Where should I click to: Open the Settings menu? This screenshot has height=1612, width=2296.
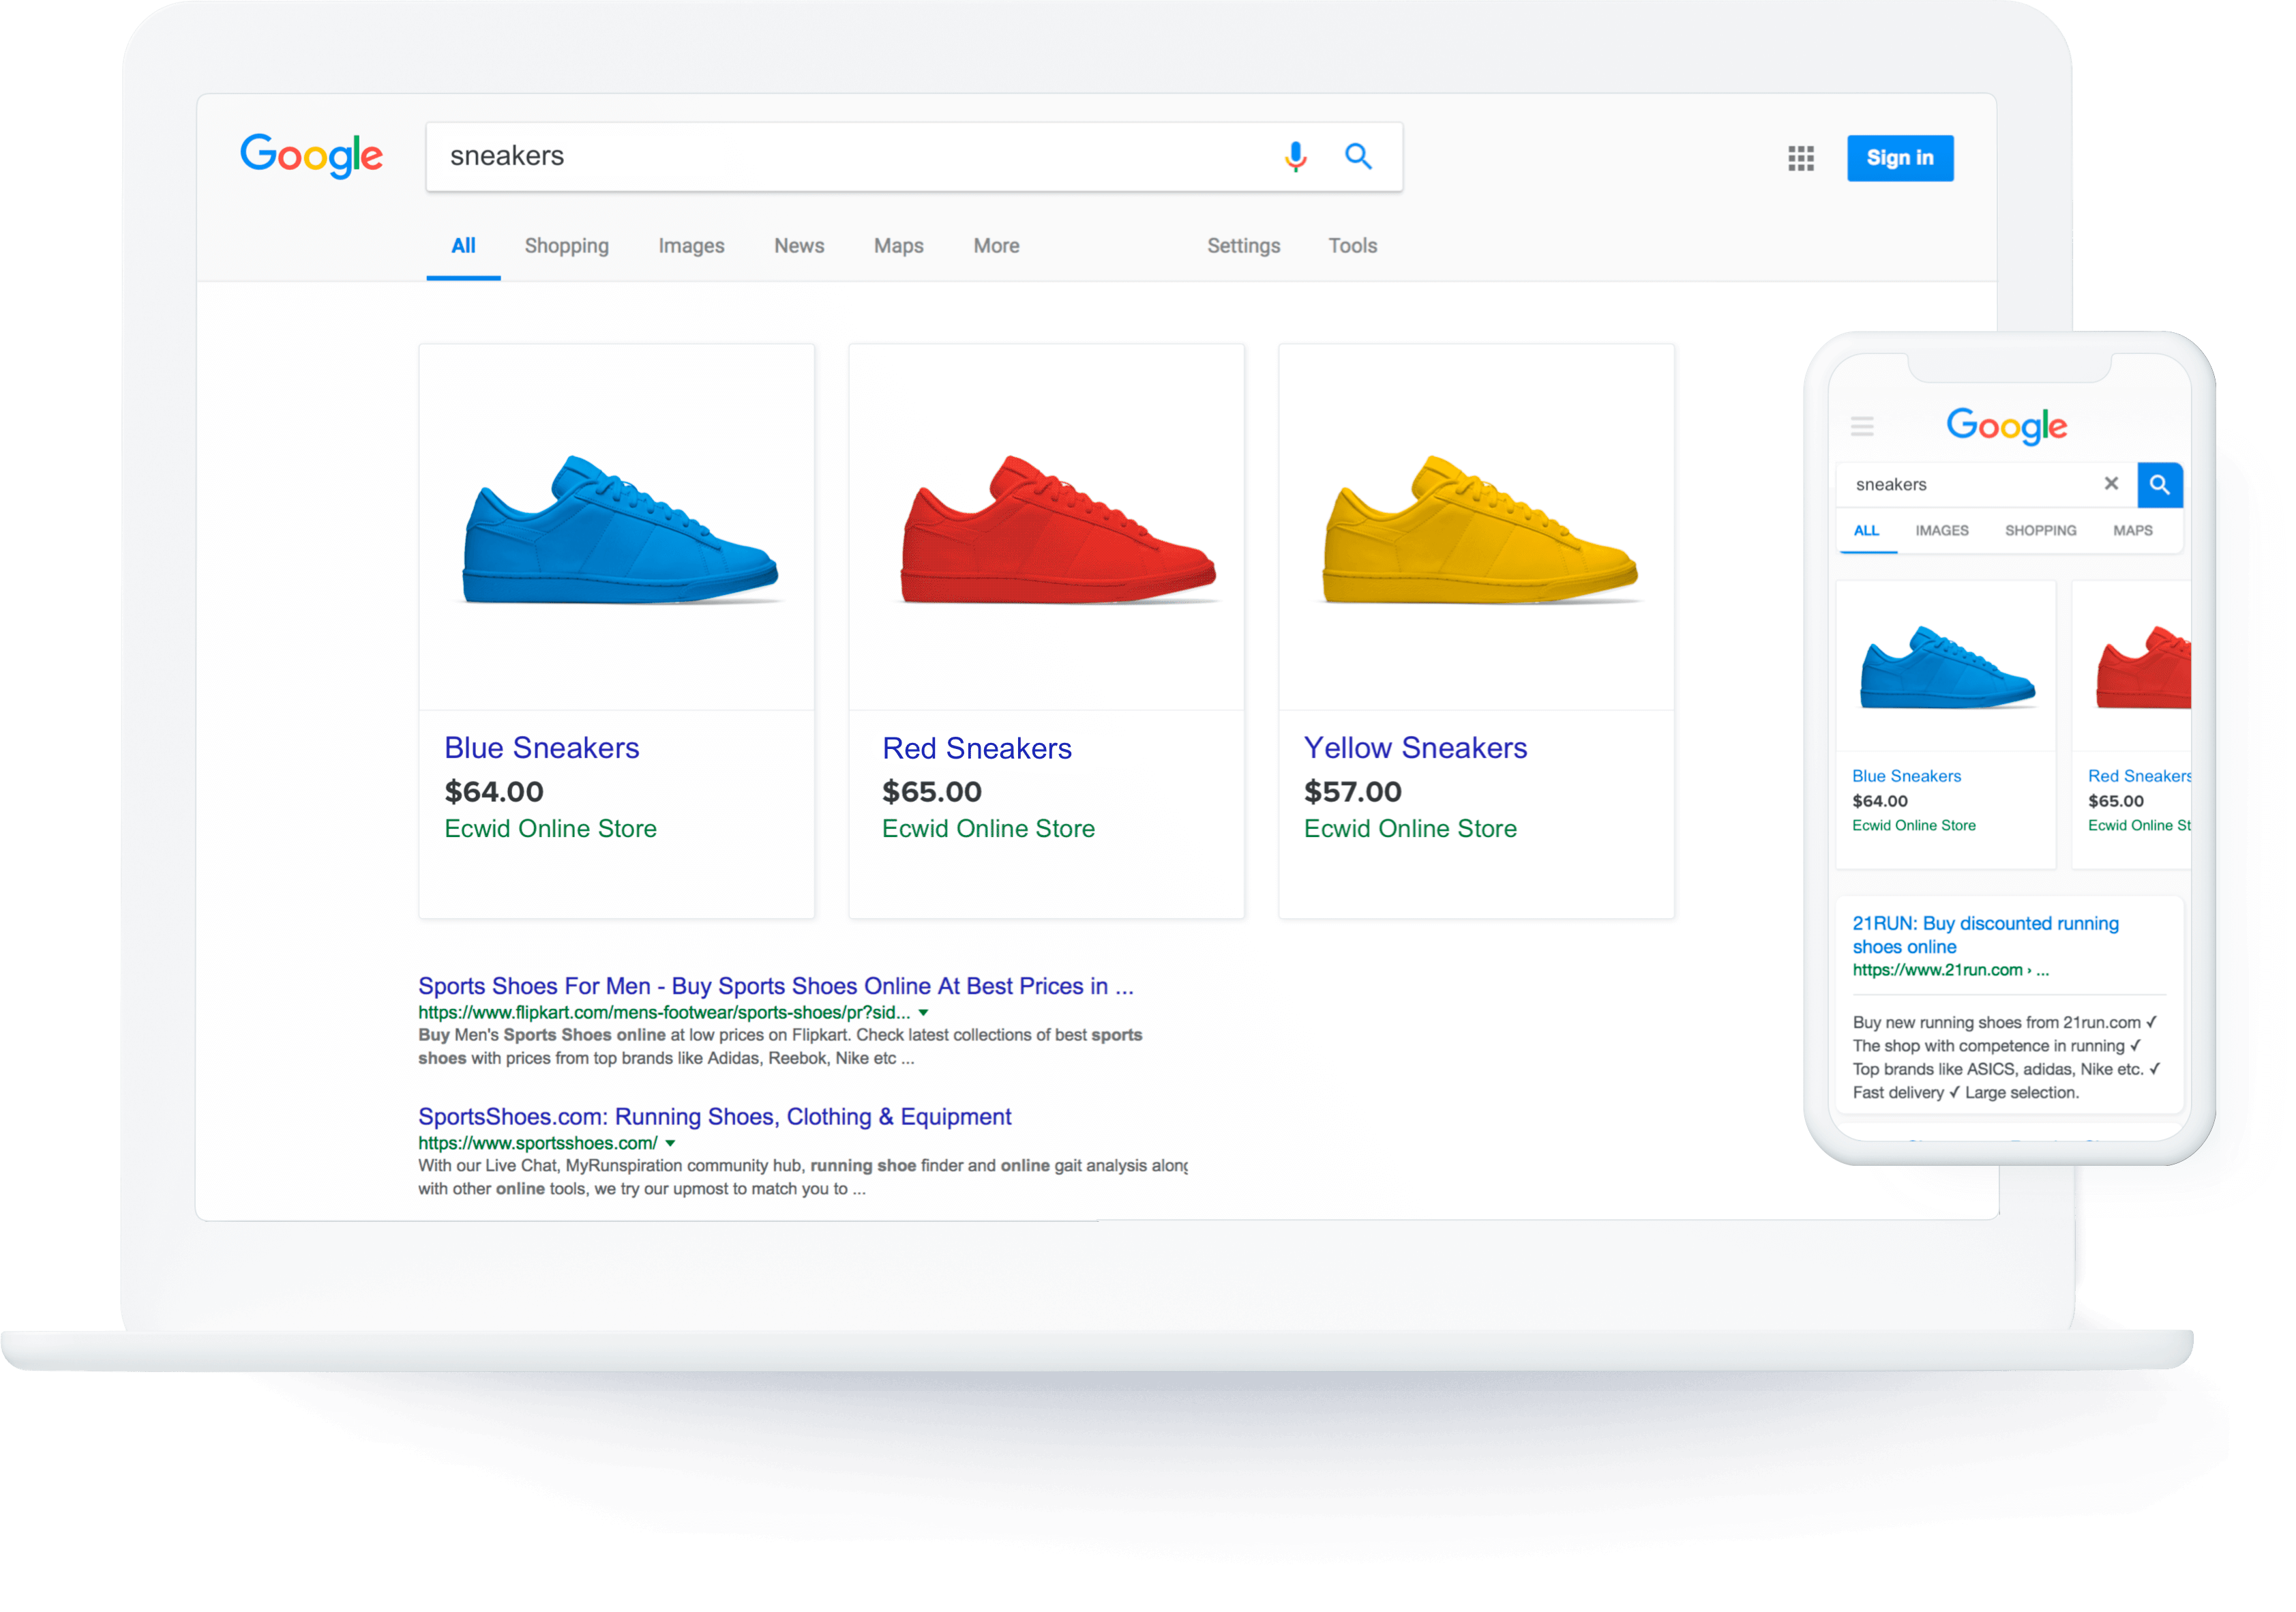[x=1243, y=245]
